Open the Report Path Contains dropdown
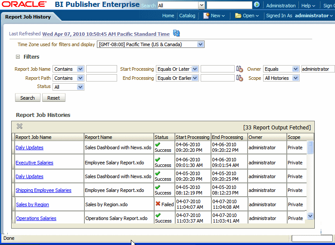The width and height of the screenshot is (335, 245). pos(80,78)
